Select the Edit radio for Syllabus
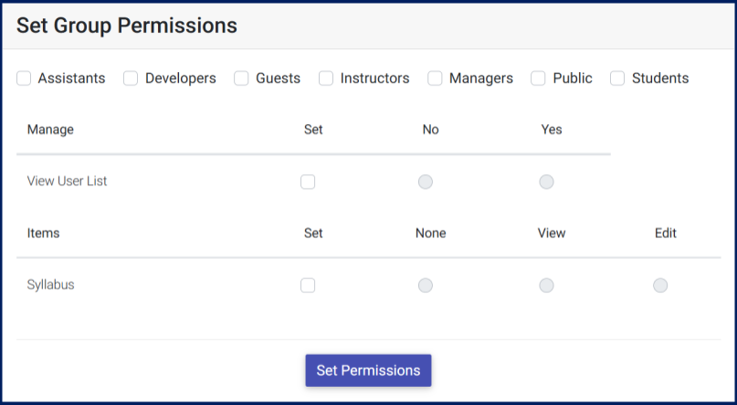737x405 pixels. [x=660, y=286]
